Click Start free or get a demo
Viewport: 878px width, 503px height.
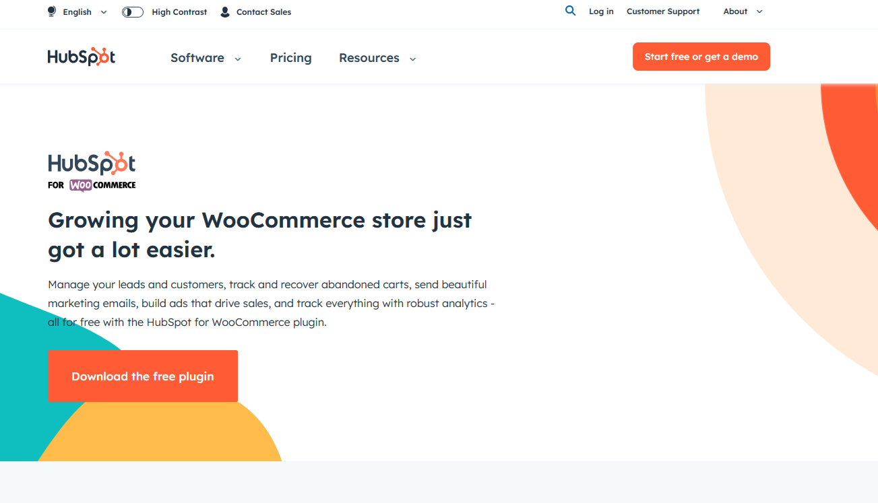(x=701, y=57)
